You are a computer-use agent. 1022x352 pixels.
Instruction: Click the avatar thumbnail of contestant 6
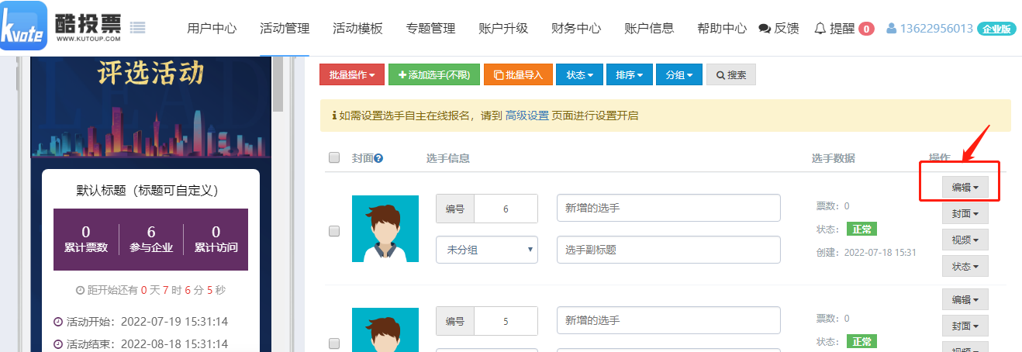(385, 229)
